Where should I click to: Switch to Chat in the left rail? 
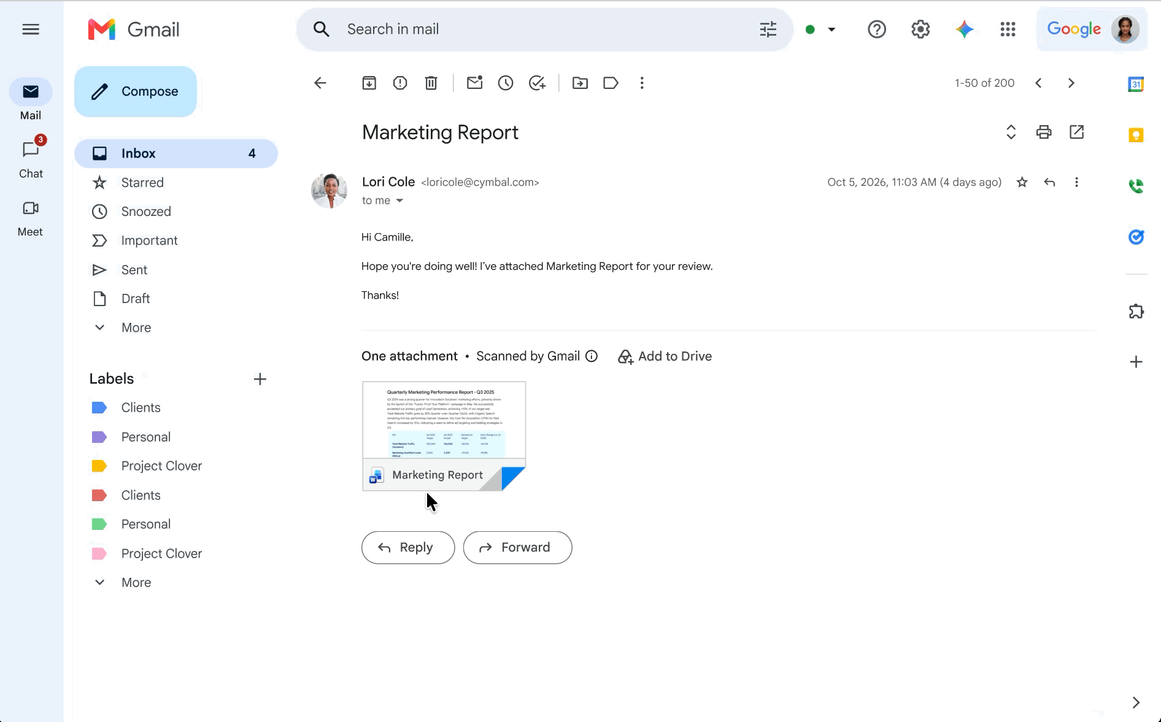[x=31, y=158]
